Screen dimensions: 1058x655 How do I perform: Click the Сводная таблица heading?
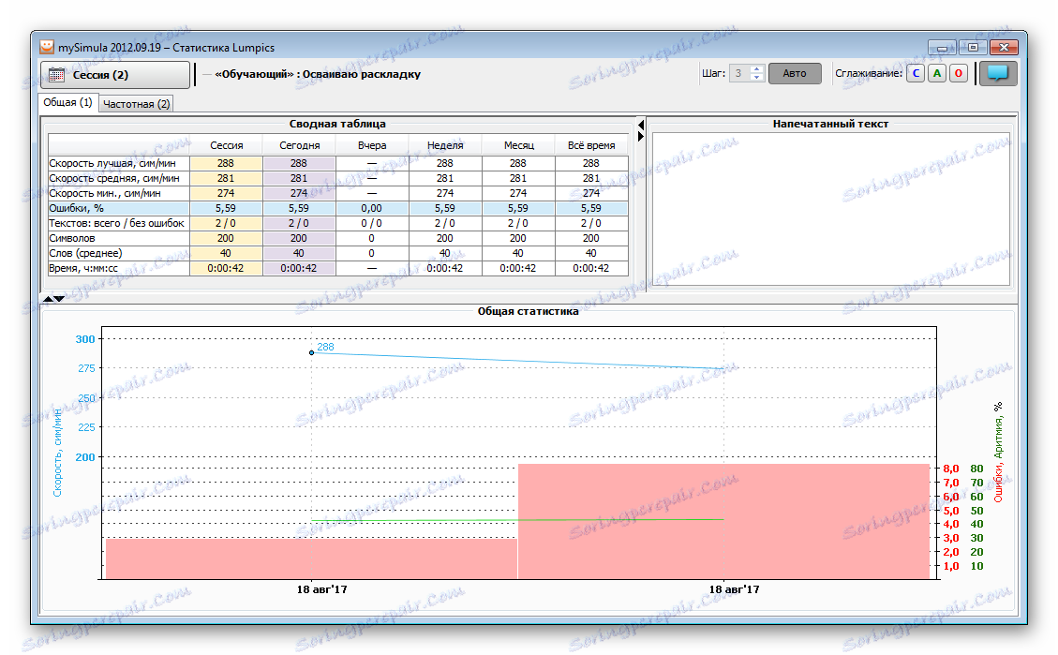pyautogui.click(x=337, y=124)
